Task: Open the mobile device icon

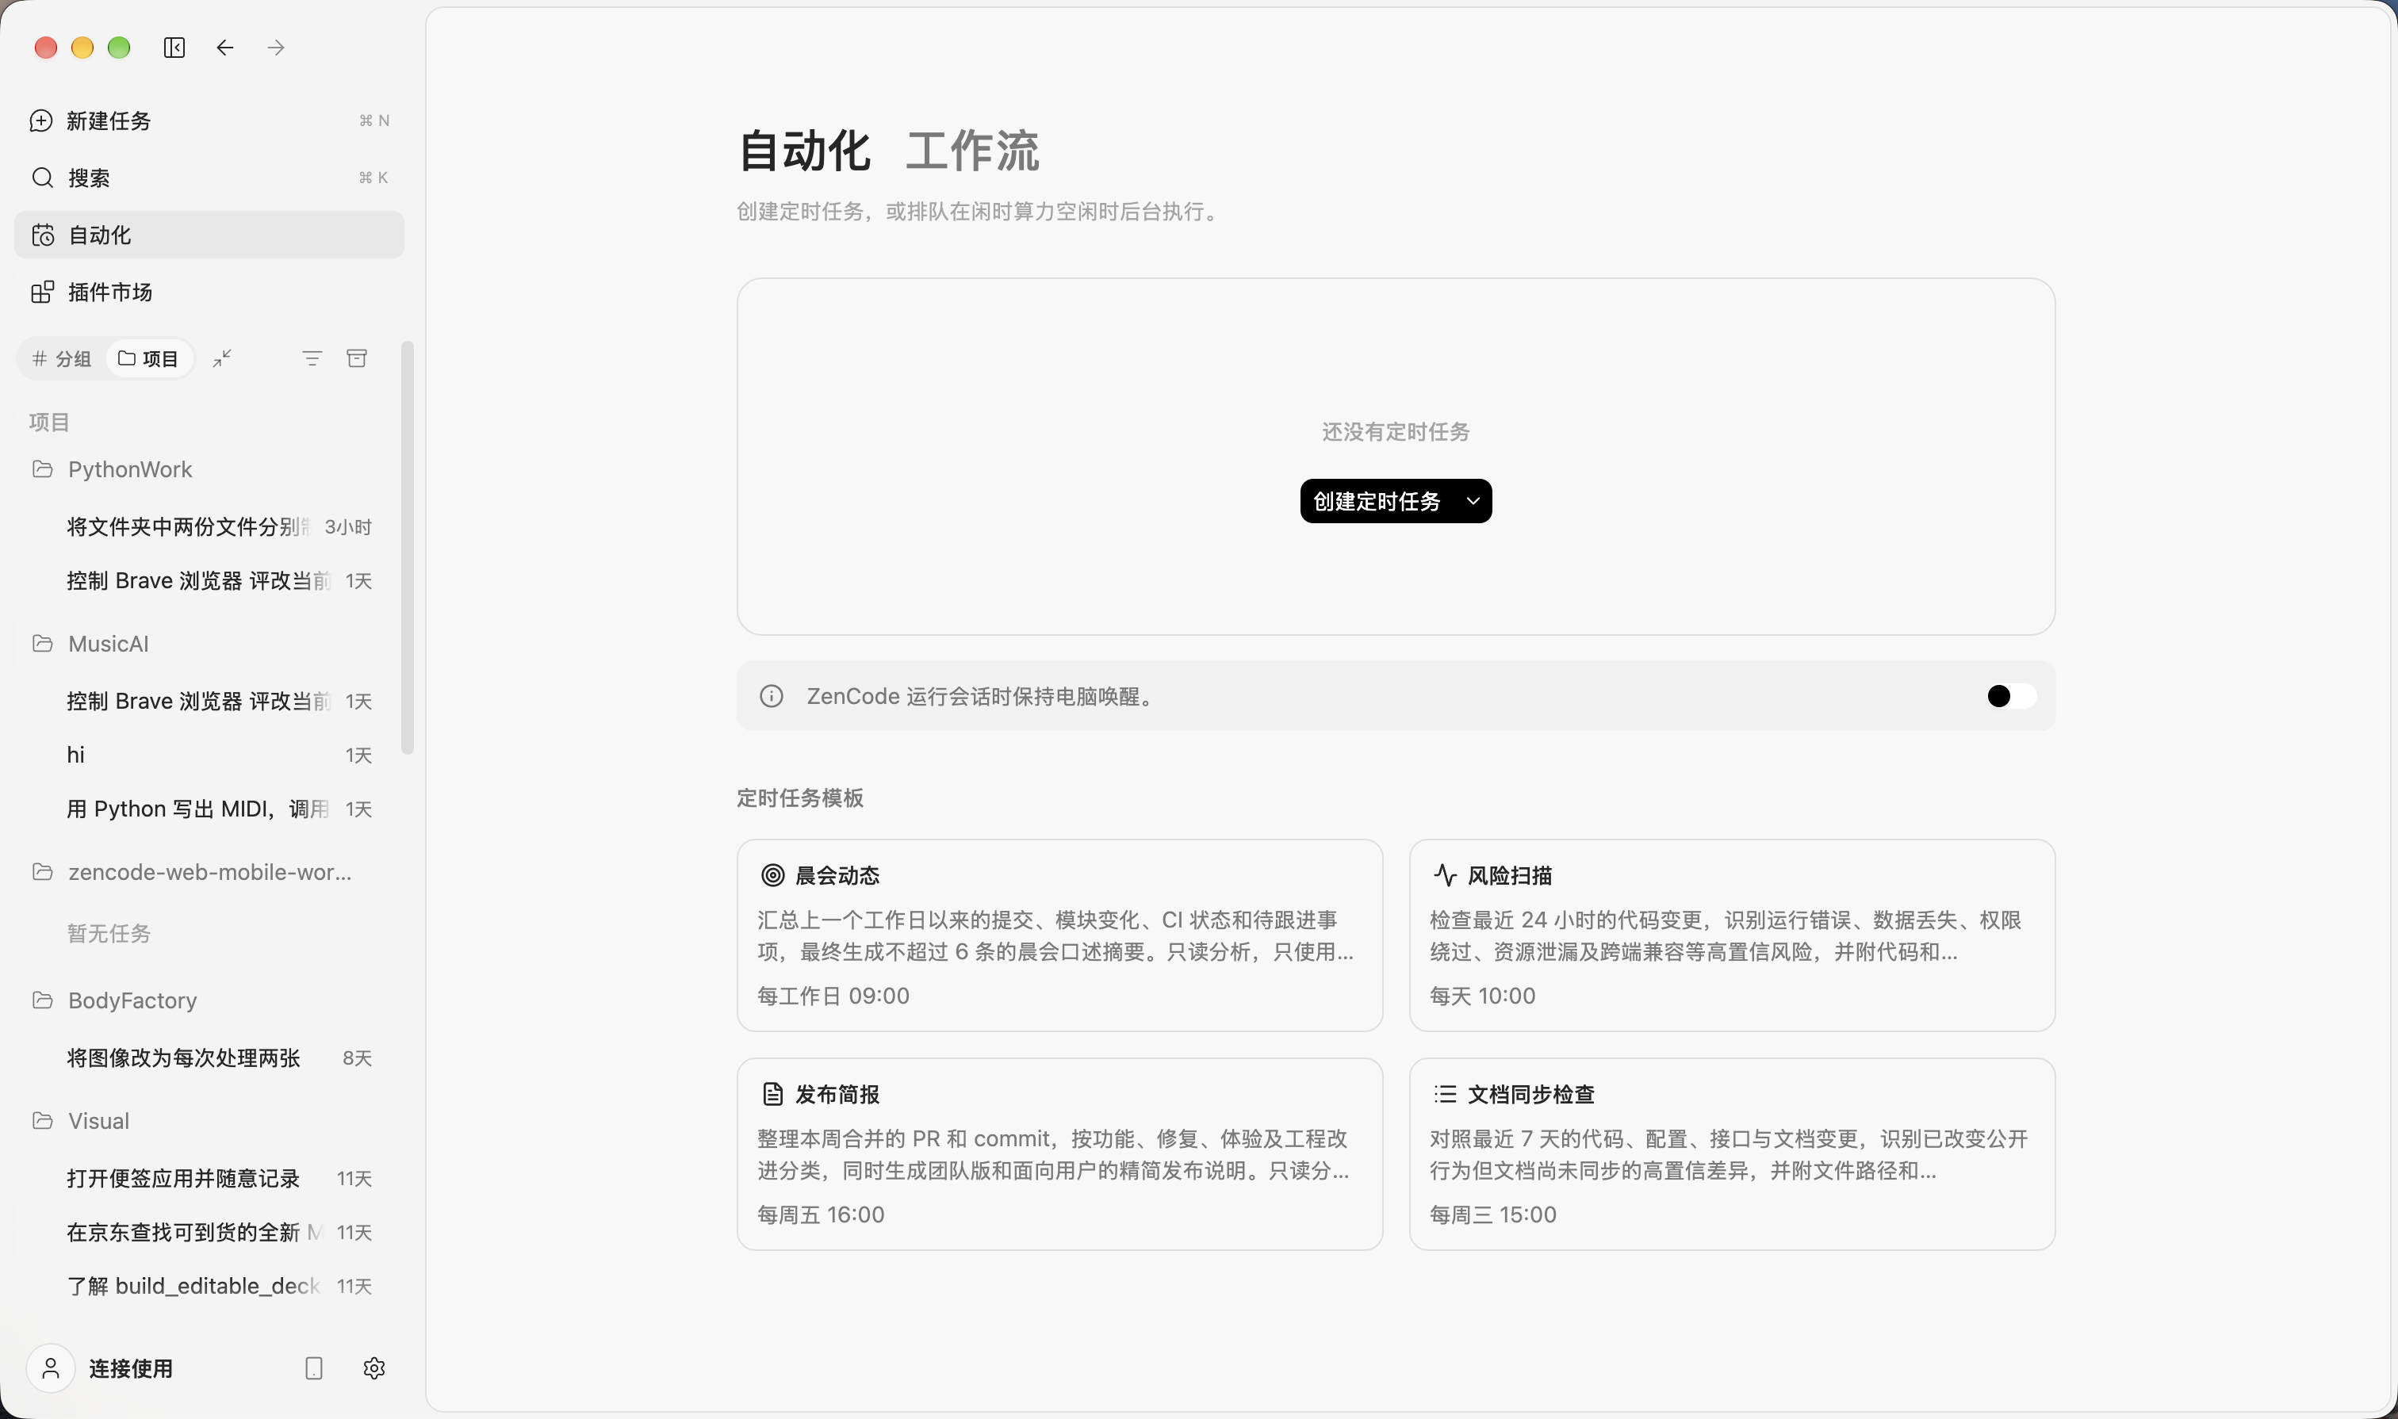Action: tap(314, 1368)
